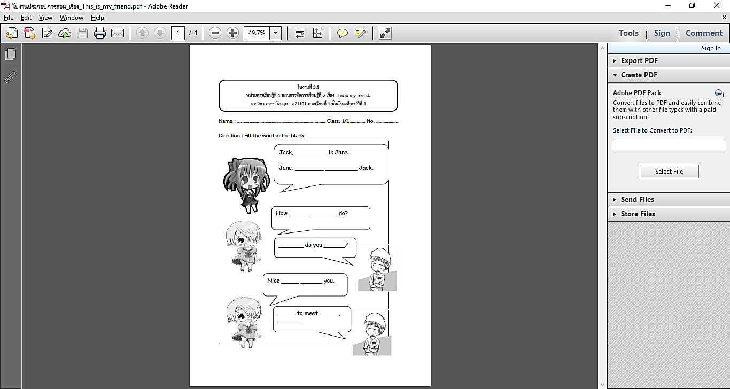Click the fit one full page icon
This screenshot has width=730, height=389.
(317, 33)
